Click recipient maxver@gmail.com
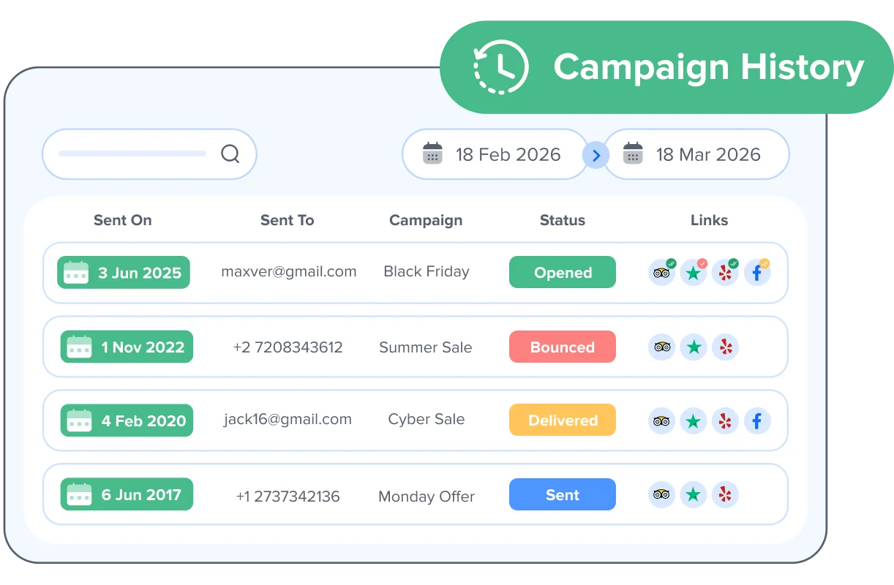Viewport: 894px width, 585px height. click(289, 271)
